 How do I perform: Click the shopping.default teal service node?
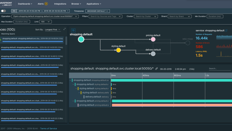pos(81,39)
